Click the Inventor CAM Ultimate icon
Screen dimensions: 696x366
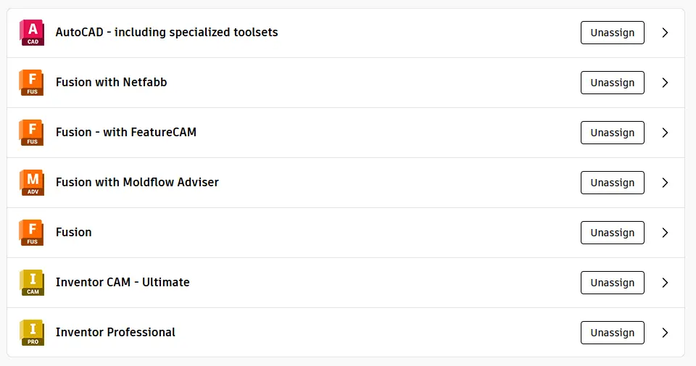[x=32, y=283]
